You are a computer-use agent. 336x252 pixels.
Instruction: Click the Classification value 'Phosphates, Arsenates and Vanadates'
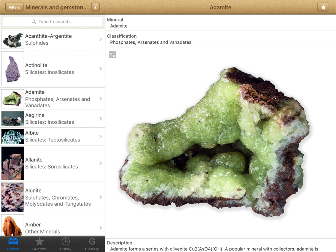point(151,42)
